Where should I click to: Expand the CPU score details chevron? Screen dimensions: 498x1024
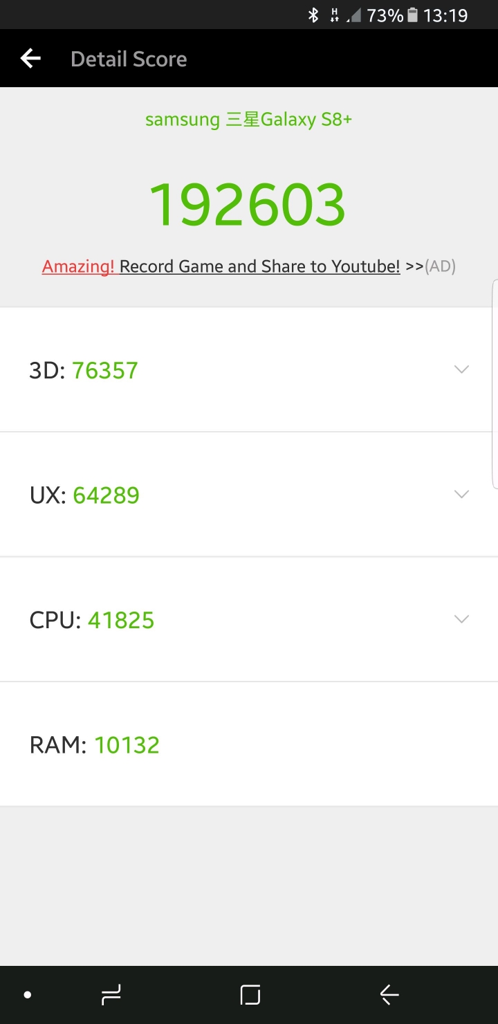(x=461, y=619)
